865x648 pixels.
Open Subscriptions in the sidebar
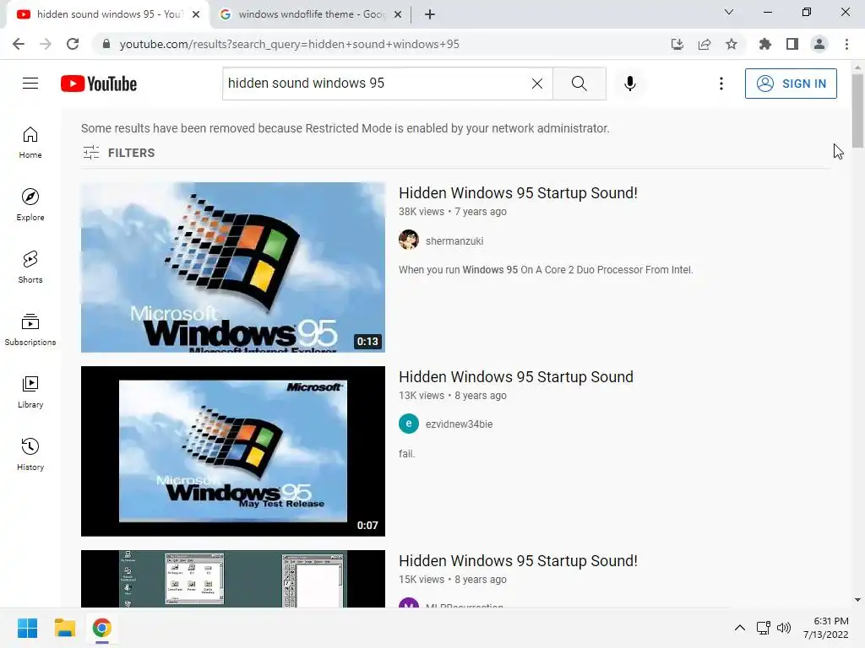[x=30, y=330]
